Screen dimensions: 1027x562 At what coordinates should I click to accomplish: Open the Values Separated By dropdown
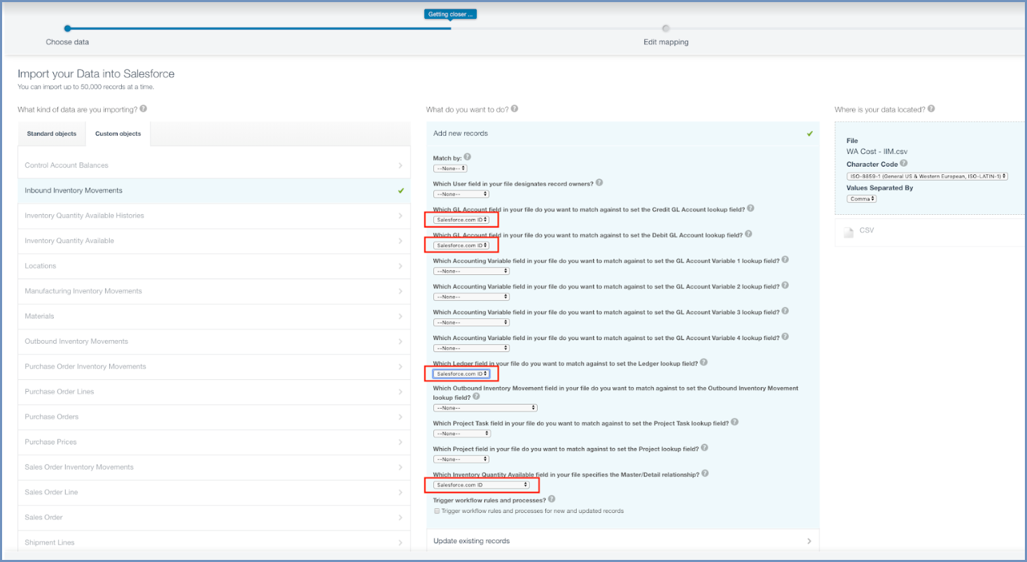coord(861,199)
